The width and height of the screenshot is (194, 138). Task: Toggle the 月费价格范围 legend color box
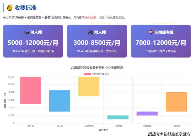87,74
